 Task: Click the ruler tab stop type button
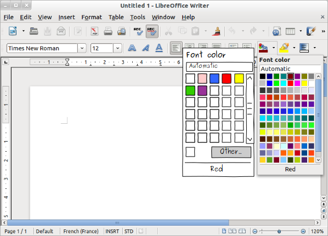click(5, 62)
